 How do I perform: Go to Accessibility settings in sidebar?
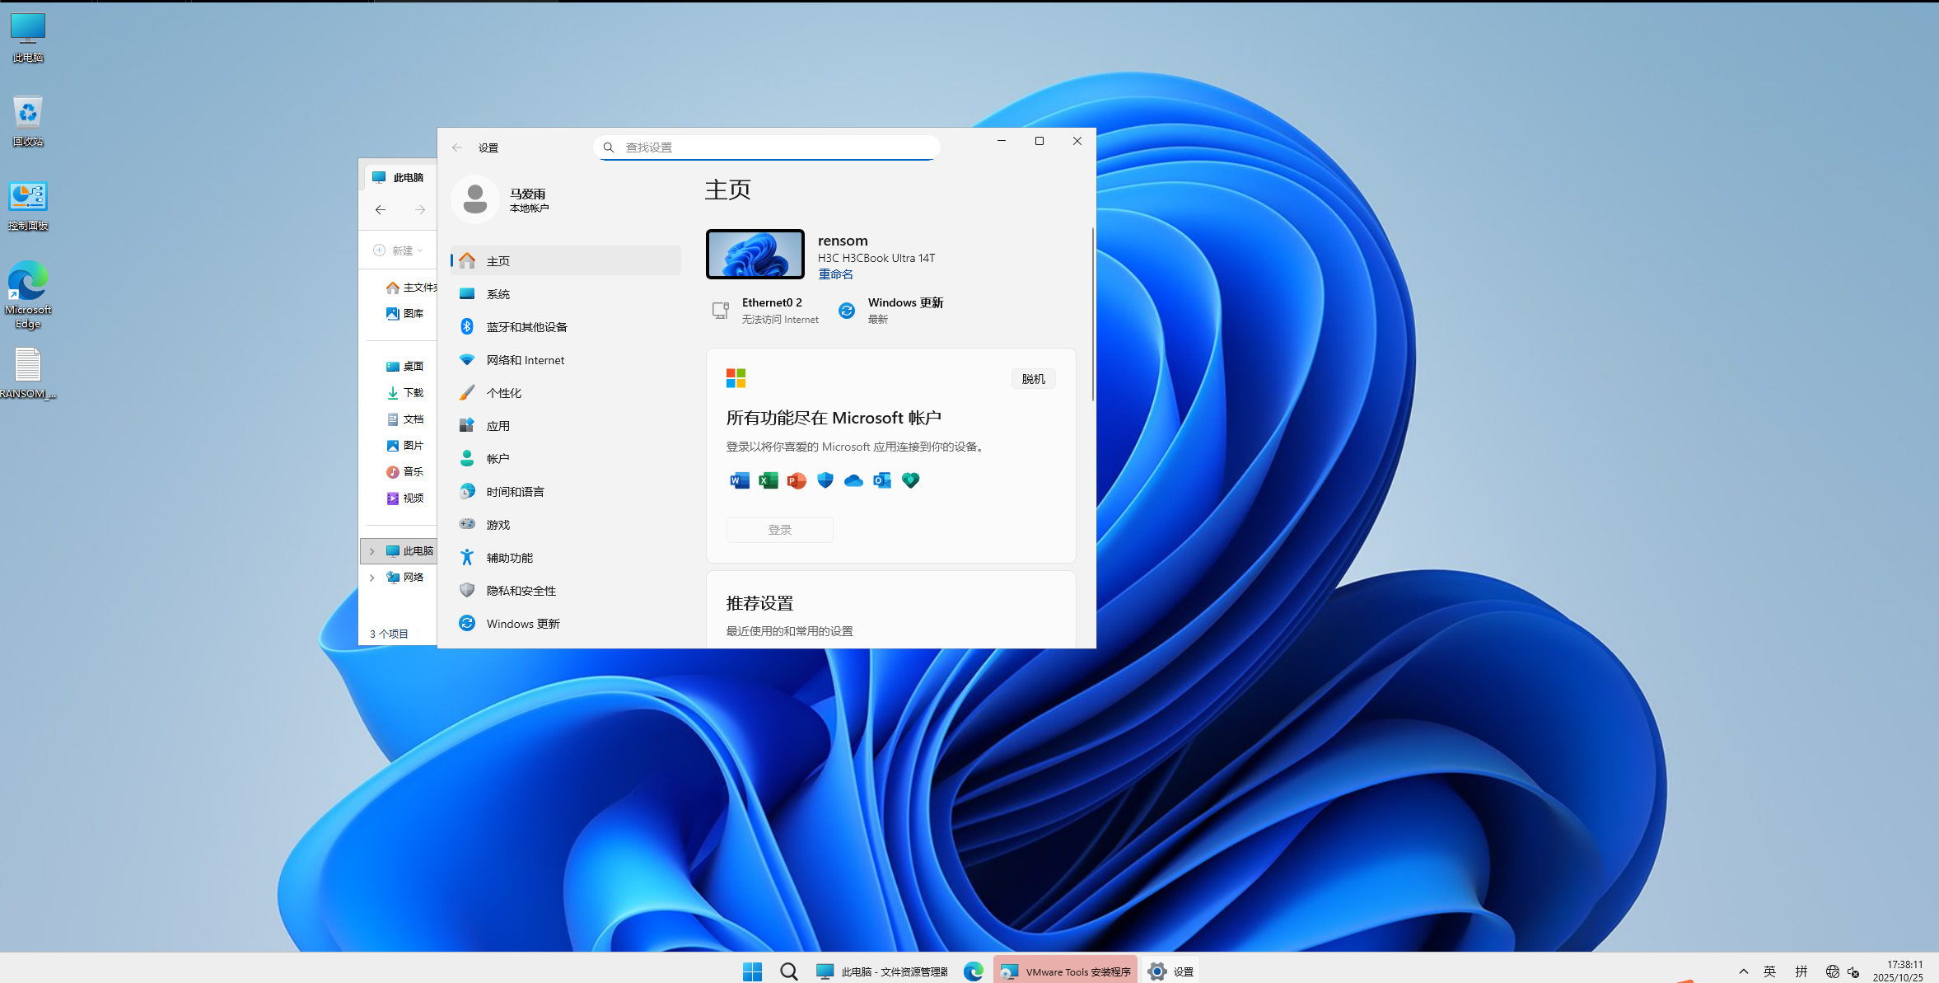click(509, 558)
